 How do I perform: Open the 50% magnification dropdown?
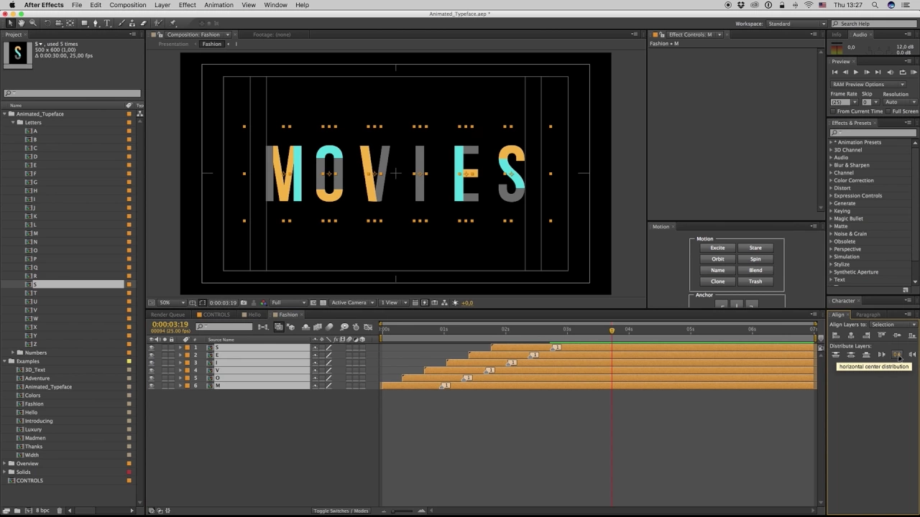pos(172,303)
